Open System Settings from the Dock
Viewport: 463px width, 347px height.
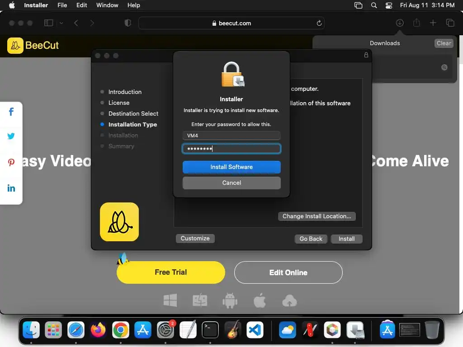(x=165, y=329)
